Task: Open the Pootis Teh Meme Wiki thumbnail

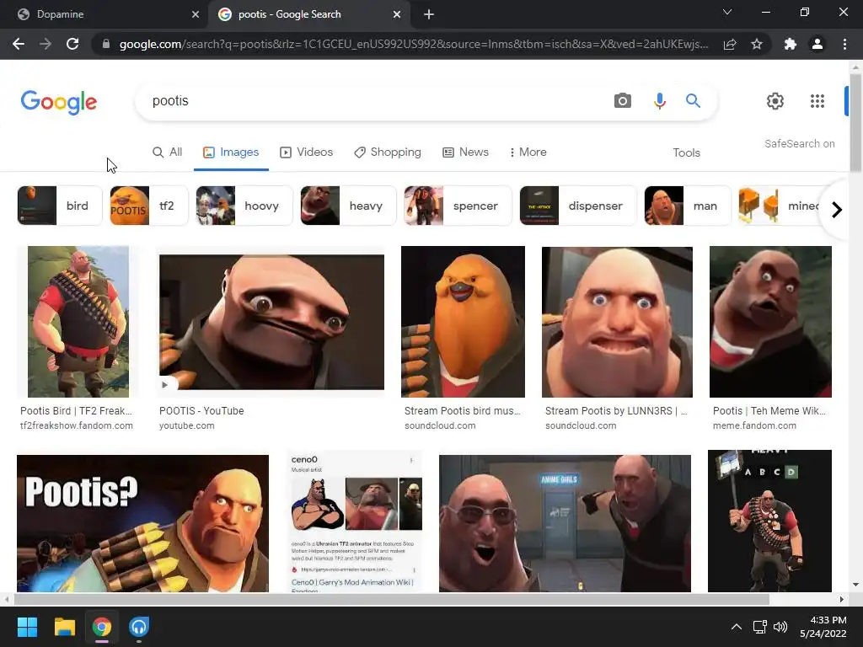Action: (x=770, y=321)
